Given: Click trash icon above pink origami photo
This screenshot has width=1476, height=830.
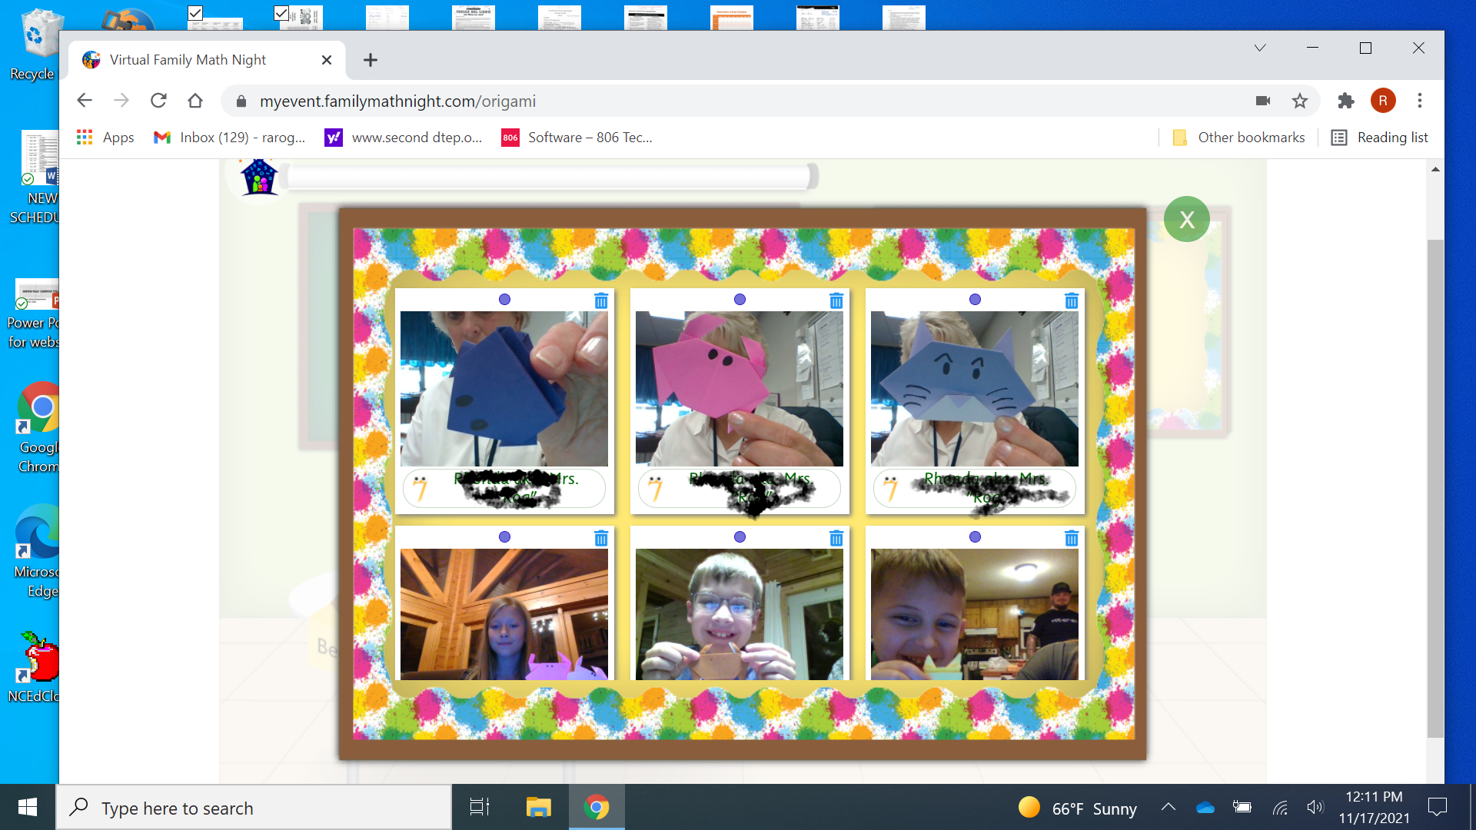Looking at the screenshot, I should point(836,301).
